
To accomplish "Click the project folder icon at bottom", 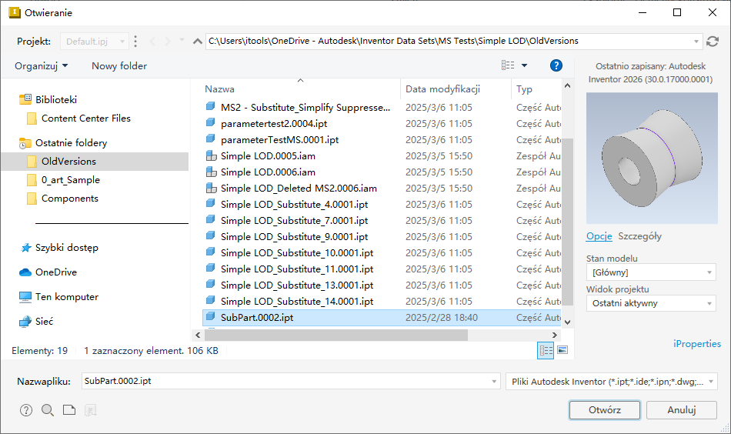I will pos(69,410).
